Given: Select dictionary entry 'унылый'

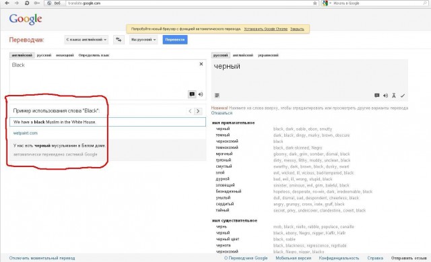Looking at the screenshot, I should pos(223,197).
